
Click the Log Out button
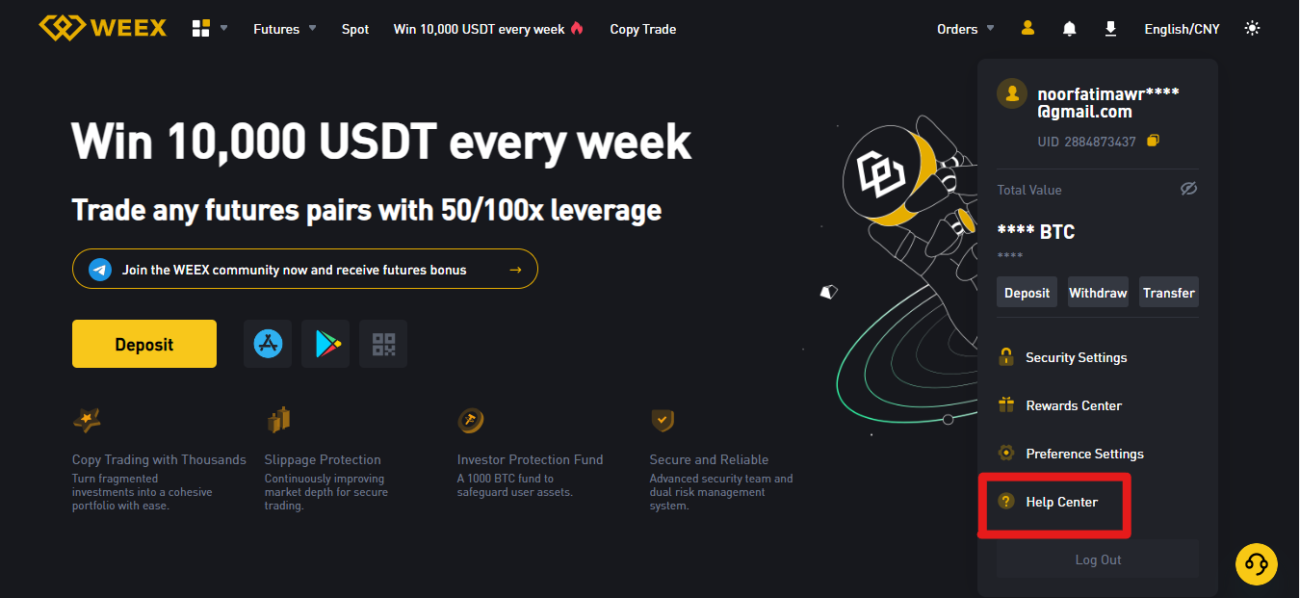[1098, 559]
